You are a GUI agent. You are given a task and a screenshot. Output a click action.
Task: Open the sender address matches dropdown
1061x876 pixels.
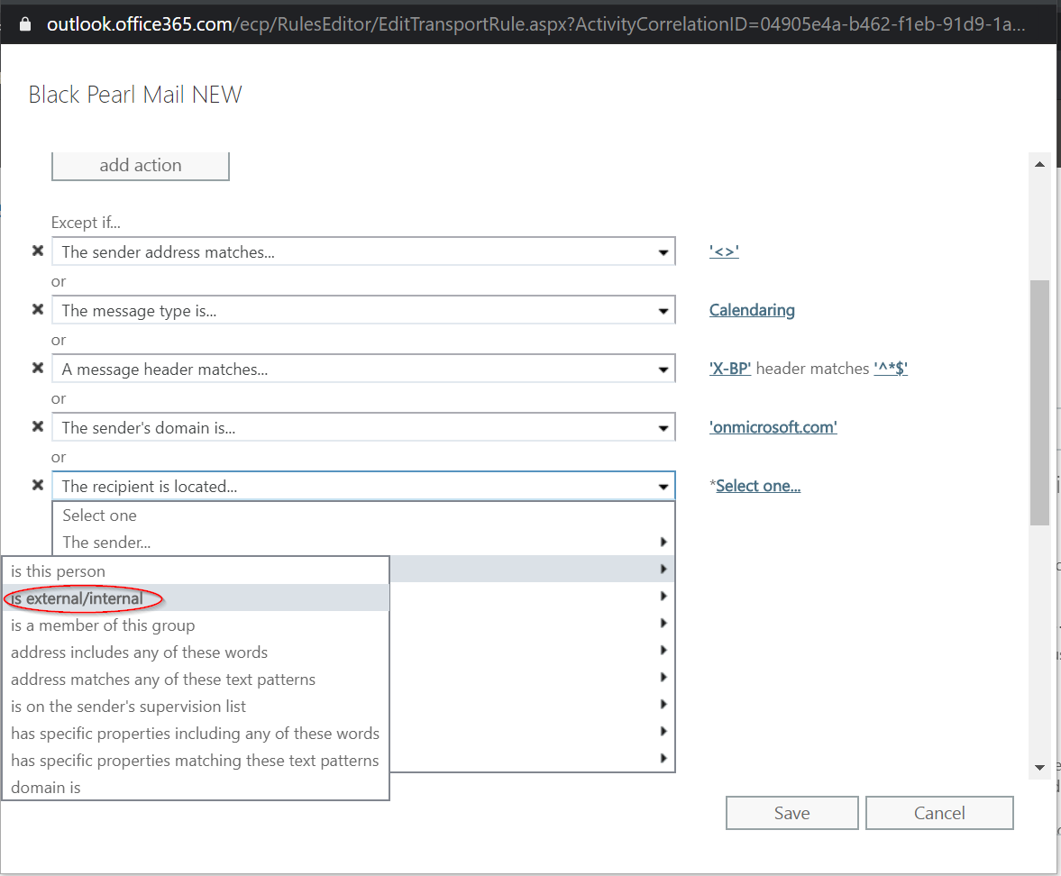coord(664,252)
